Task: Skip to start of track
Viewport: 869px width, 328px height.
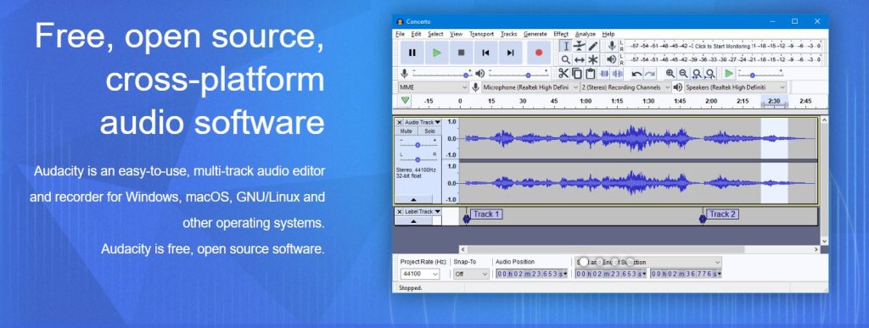Action: 485,53
